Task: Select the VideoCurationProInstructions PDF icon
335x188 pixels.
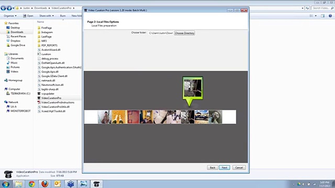Action: [39, 102]
